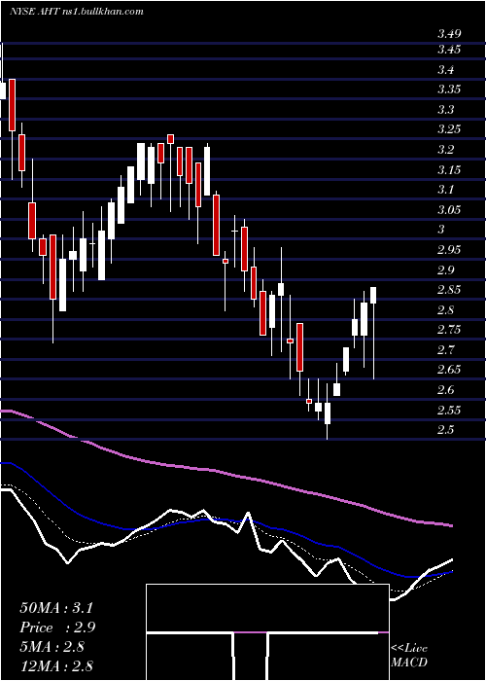
Task: Click the 2.8 price axis label
Action: coord(445,310)
